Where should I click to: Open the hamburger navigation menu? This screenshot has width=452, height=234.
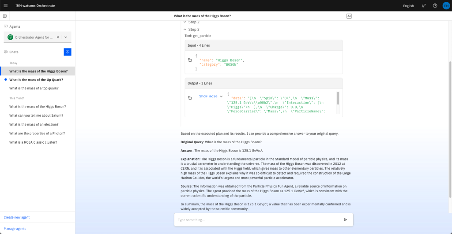tap(5, 5)
